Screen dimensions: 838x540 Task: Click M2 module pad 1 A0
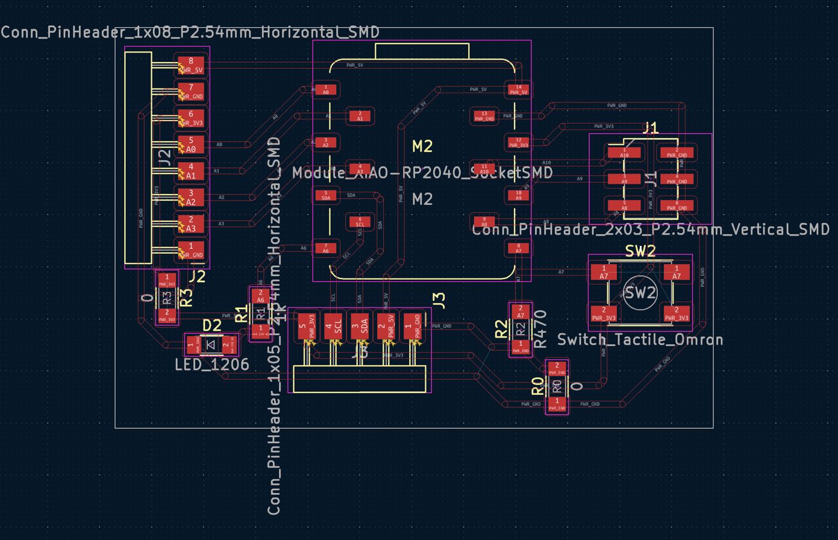[x=326, y=90]
